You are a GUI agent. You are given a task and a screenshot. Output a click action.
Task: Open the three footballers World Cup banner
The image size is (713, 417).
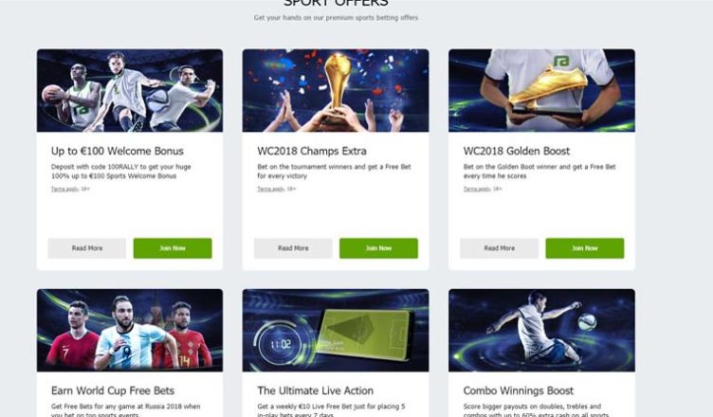point(130,330)
